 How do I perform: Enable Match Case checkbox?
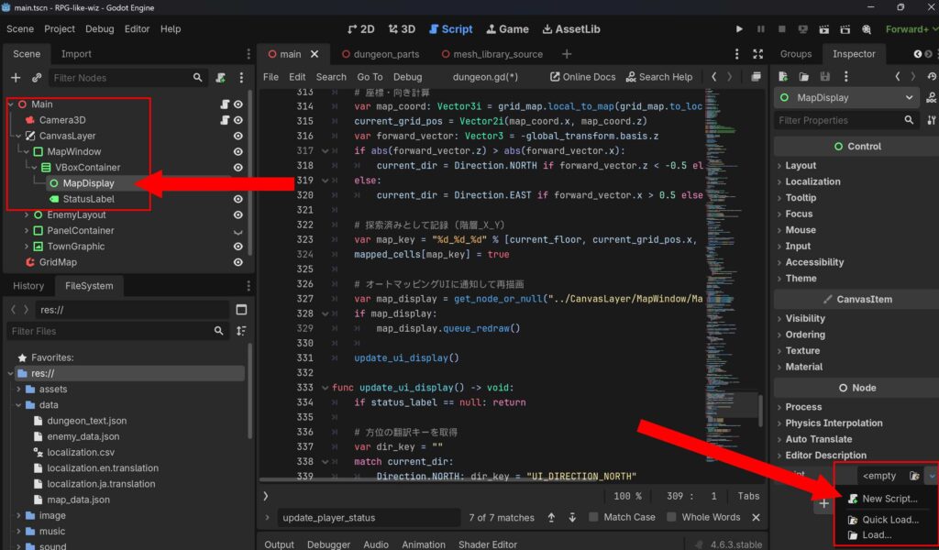[x=593, y=517]
